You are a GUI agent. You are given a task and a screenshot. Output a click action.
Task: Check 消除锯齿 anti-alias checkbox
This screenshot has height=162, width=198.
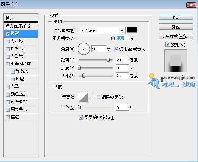(x=99, y=97)
